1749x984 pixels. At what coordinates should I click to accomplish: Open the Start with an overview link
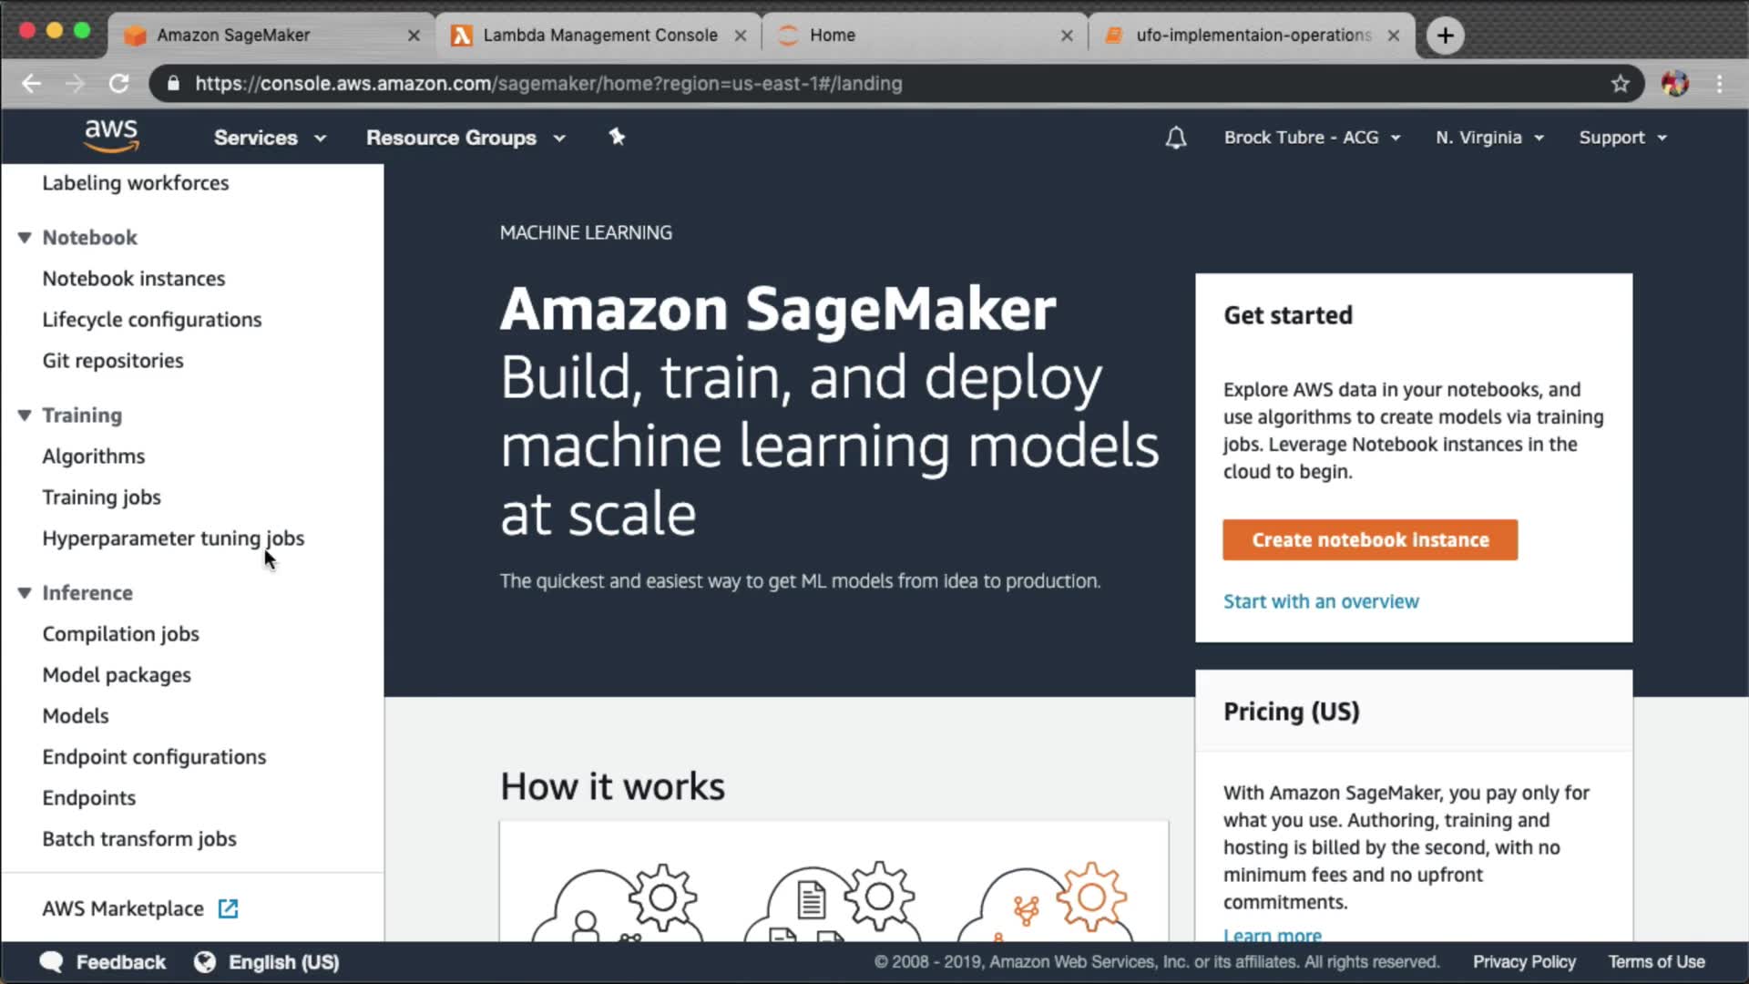pyautogui.click(x=1320, y=601)
